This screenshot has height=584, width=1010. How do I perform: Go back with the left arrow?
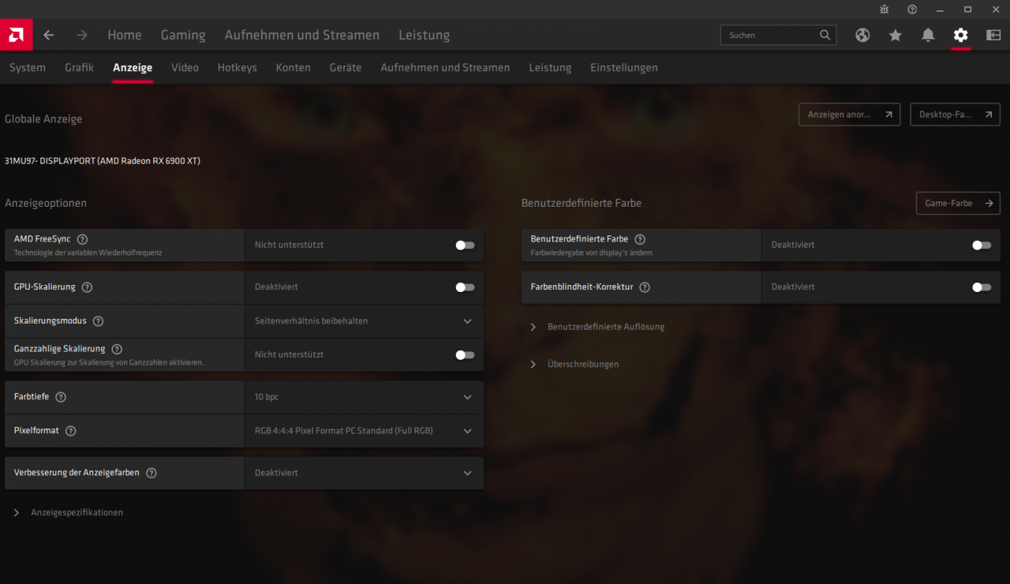49,35
